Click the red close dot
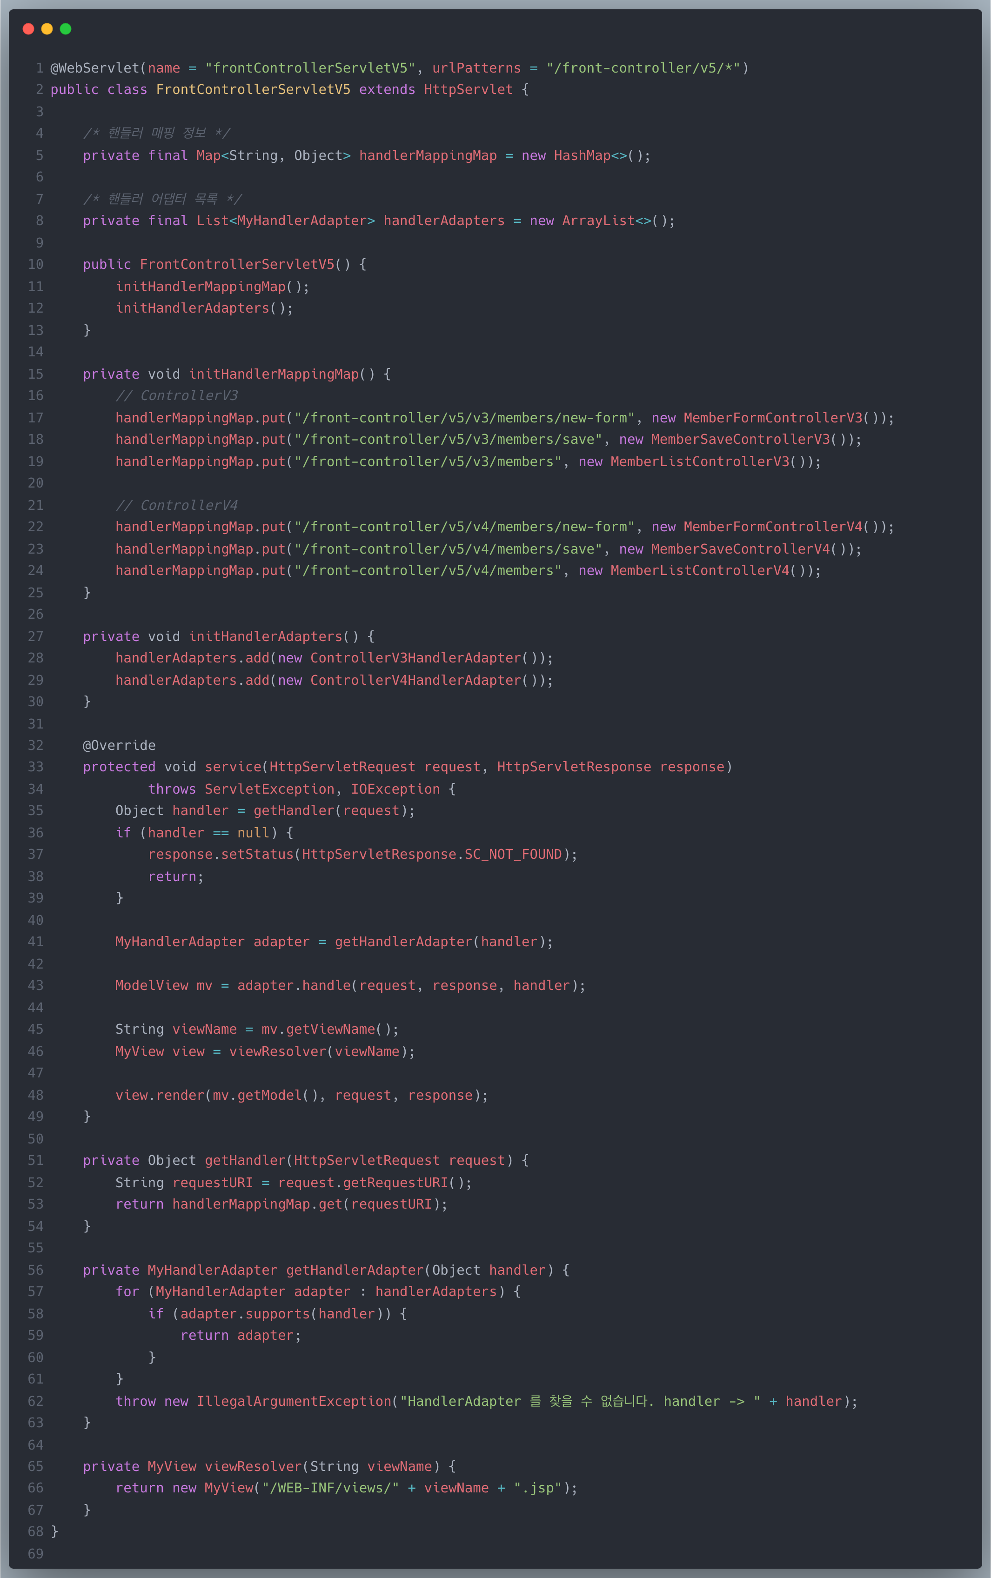Viewport: 991px width, 1578px height. click(x=28, y=29)
